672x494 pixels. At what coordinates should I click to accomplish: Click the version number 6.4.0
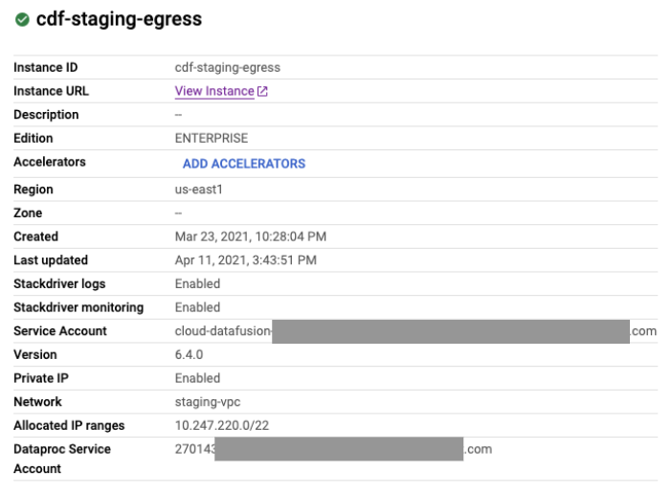click(x=190, y=355)
